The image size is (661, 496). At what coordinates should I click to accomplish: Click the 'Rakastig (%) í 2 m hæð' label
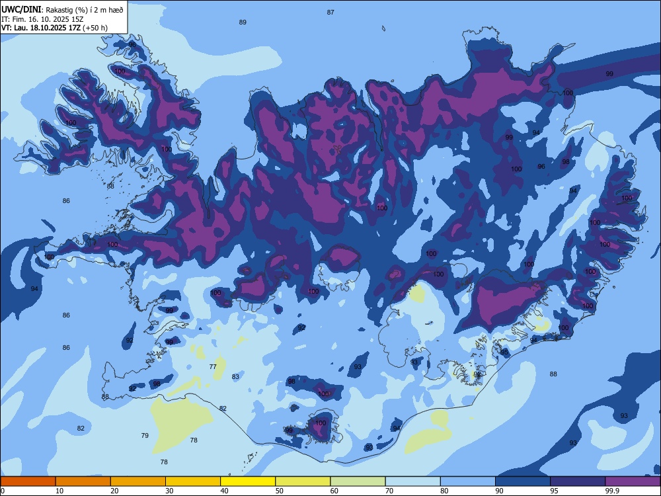(x=85, y=10)
